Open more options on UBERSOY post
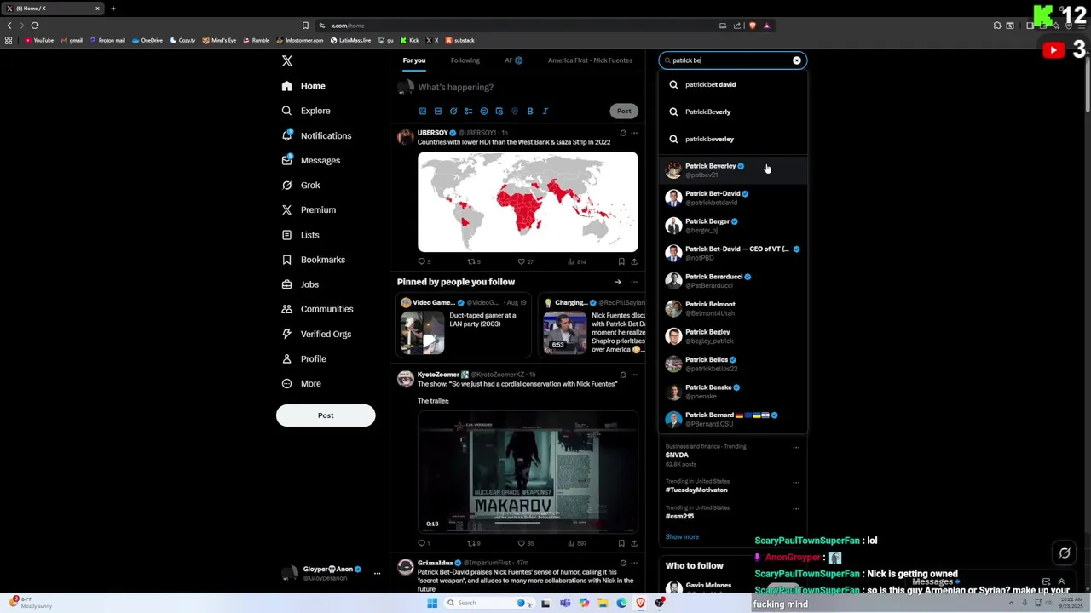 click(x=633, y=133)
